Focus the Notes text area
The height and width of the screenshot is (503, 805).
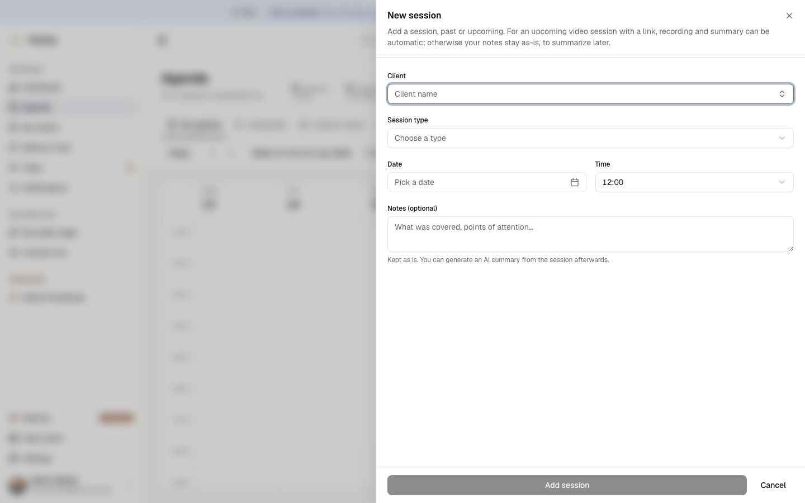[590, 234]
